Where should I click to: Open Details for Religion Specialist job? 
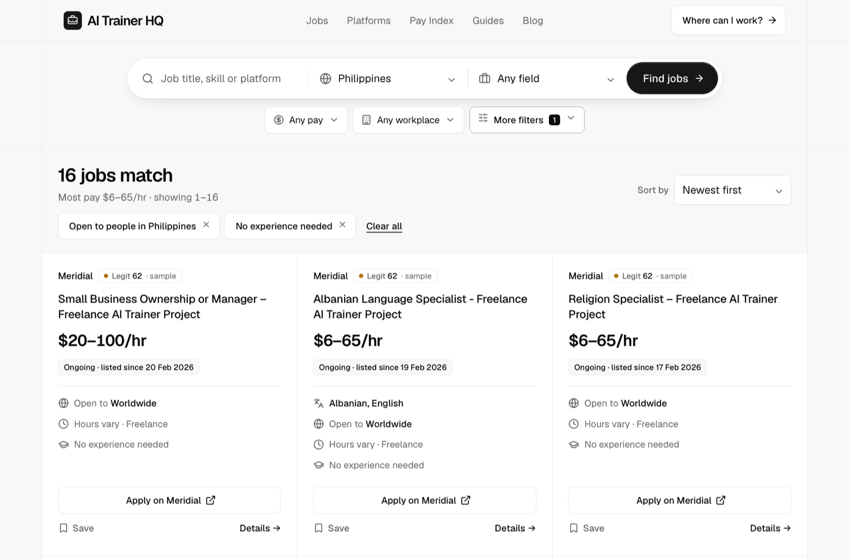pos(771,528)
